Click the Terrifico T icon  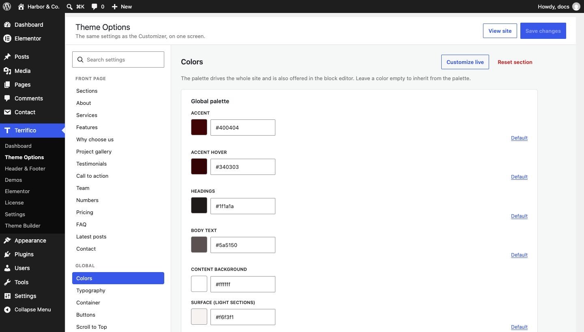(x=7, y=130)
